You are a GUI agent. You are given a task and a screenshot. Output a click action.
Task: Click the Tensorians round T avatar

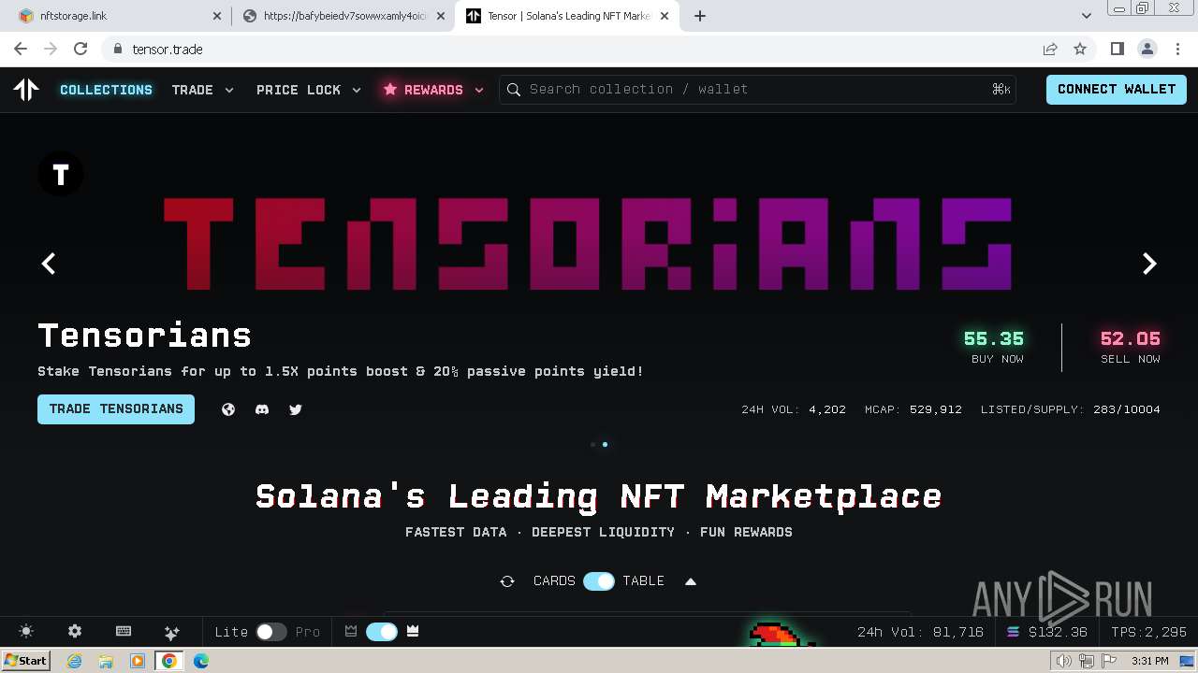click(61, 175)
